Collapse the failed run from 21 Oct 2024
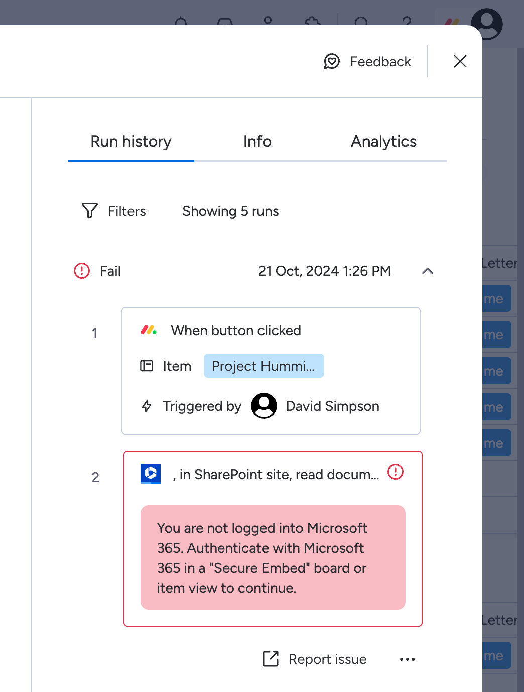This screenshot has width=524, height=692. pos(428,271)
